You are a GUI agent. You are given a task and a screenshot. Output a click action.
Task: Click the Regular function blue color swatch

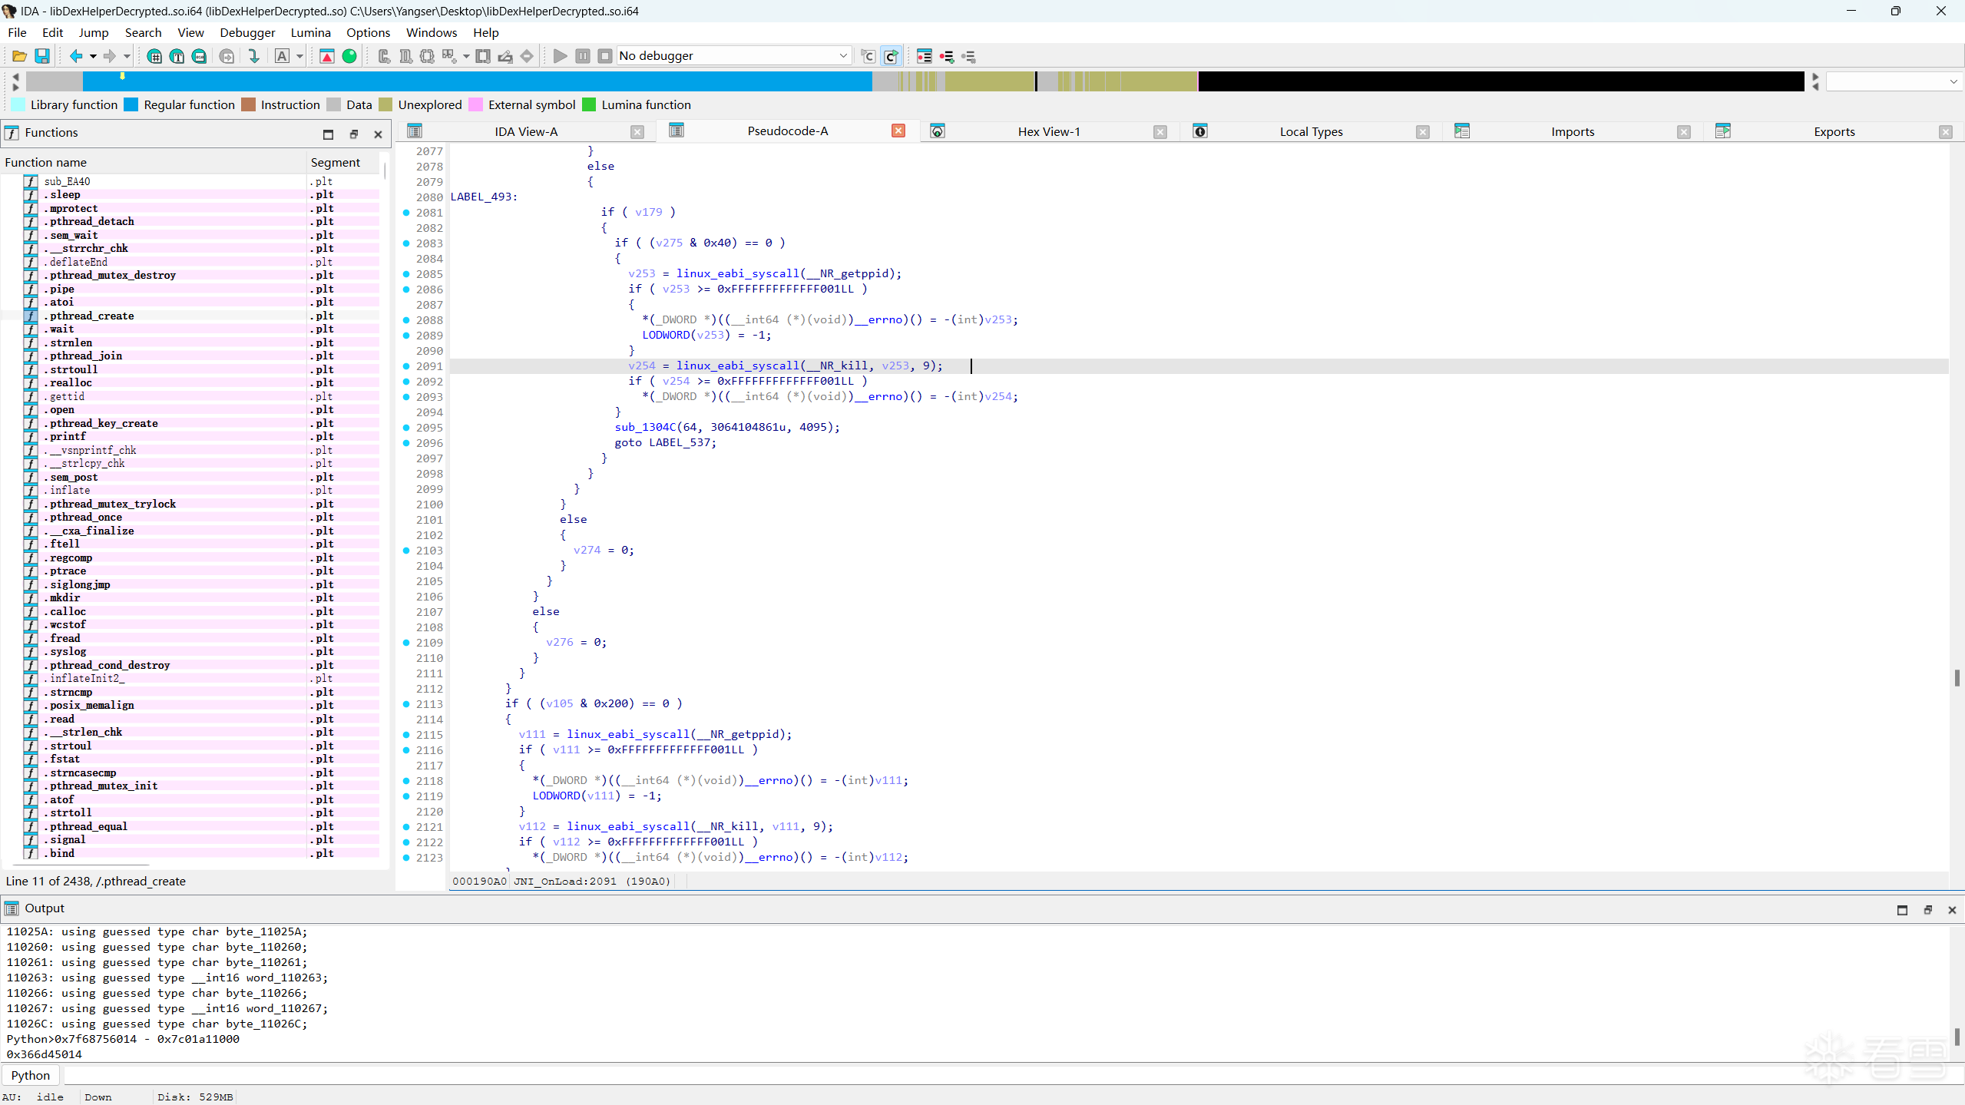point(131,104)
